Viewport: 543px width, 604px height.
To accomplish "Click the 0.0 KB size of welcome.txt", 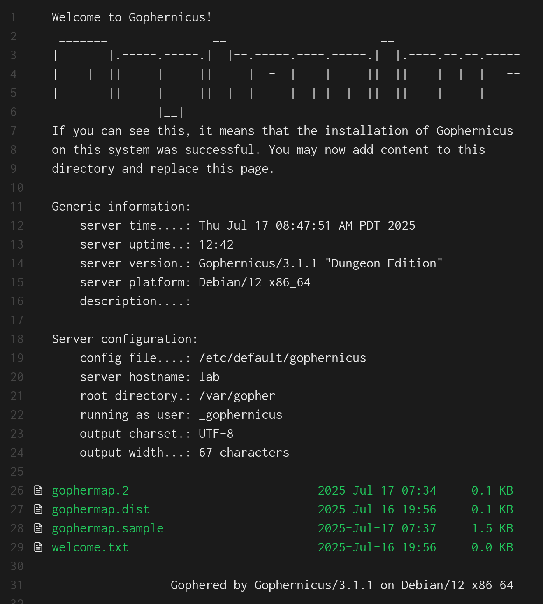I will pos(492,547).
